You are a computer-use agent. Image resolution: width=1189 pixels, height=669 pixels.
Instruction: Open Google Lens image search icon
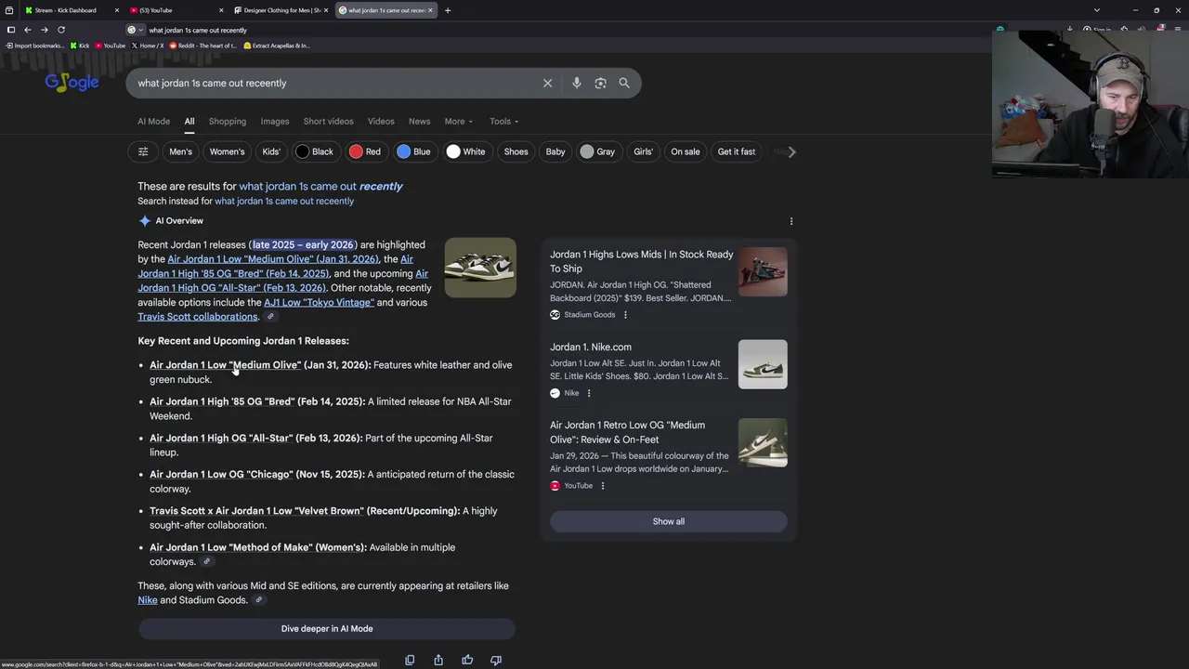point(600,83)
